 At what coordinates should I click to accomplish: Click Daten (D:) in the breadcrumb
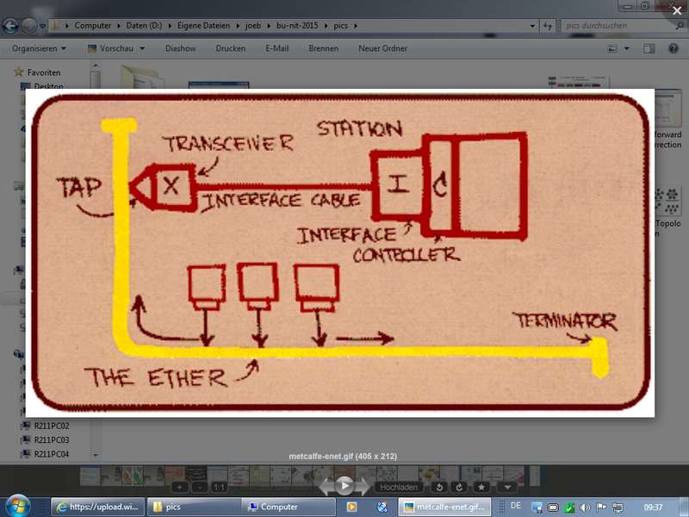pyautogui.click(x=144, y=26)
